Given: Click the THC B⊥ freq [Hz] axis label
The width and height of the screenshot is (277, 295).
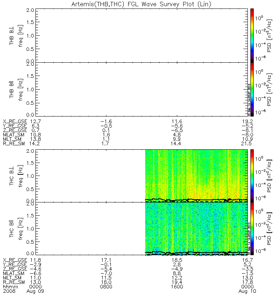Looking at the screenshot, I should 21,176.
